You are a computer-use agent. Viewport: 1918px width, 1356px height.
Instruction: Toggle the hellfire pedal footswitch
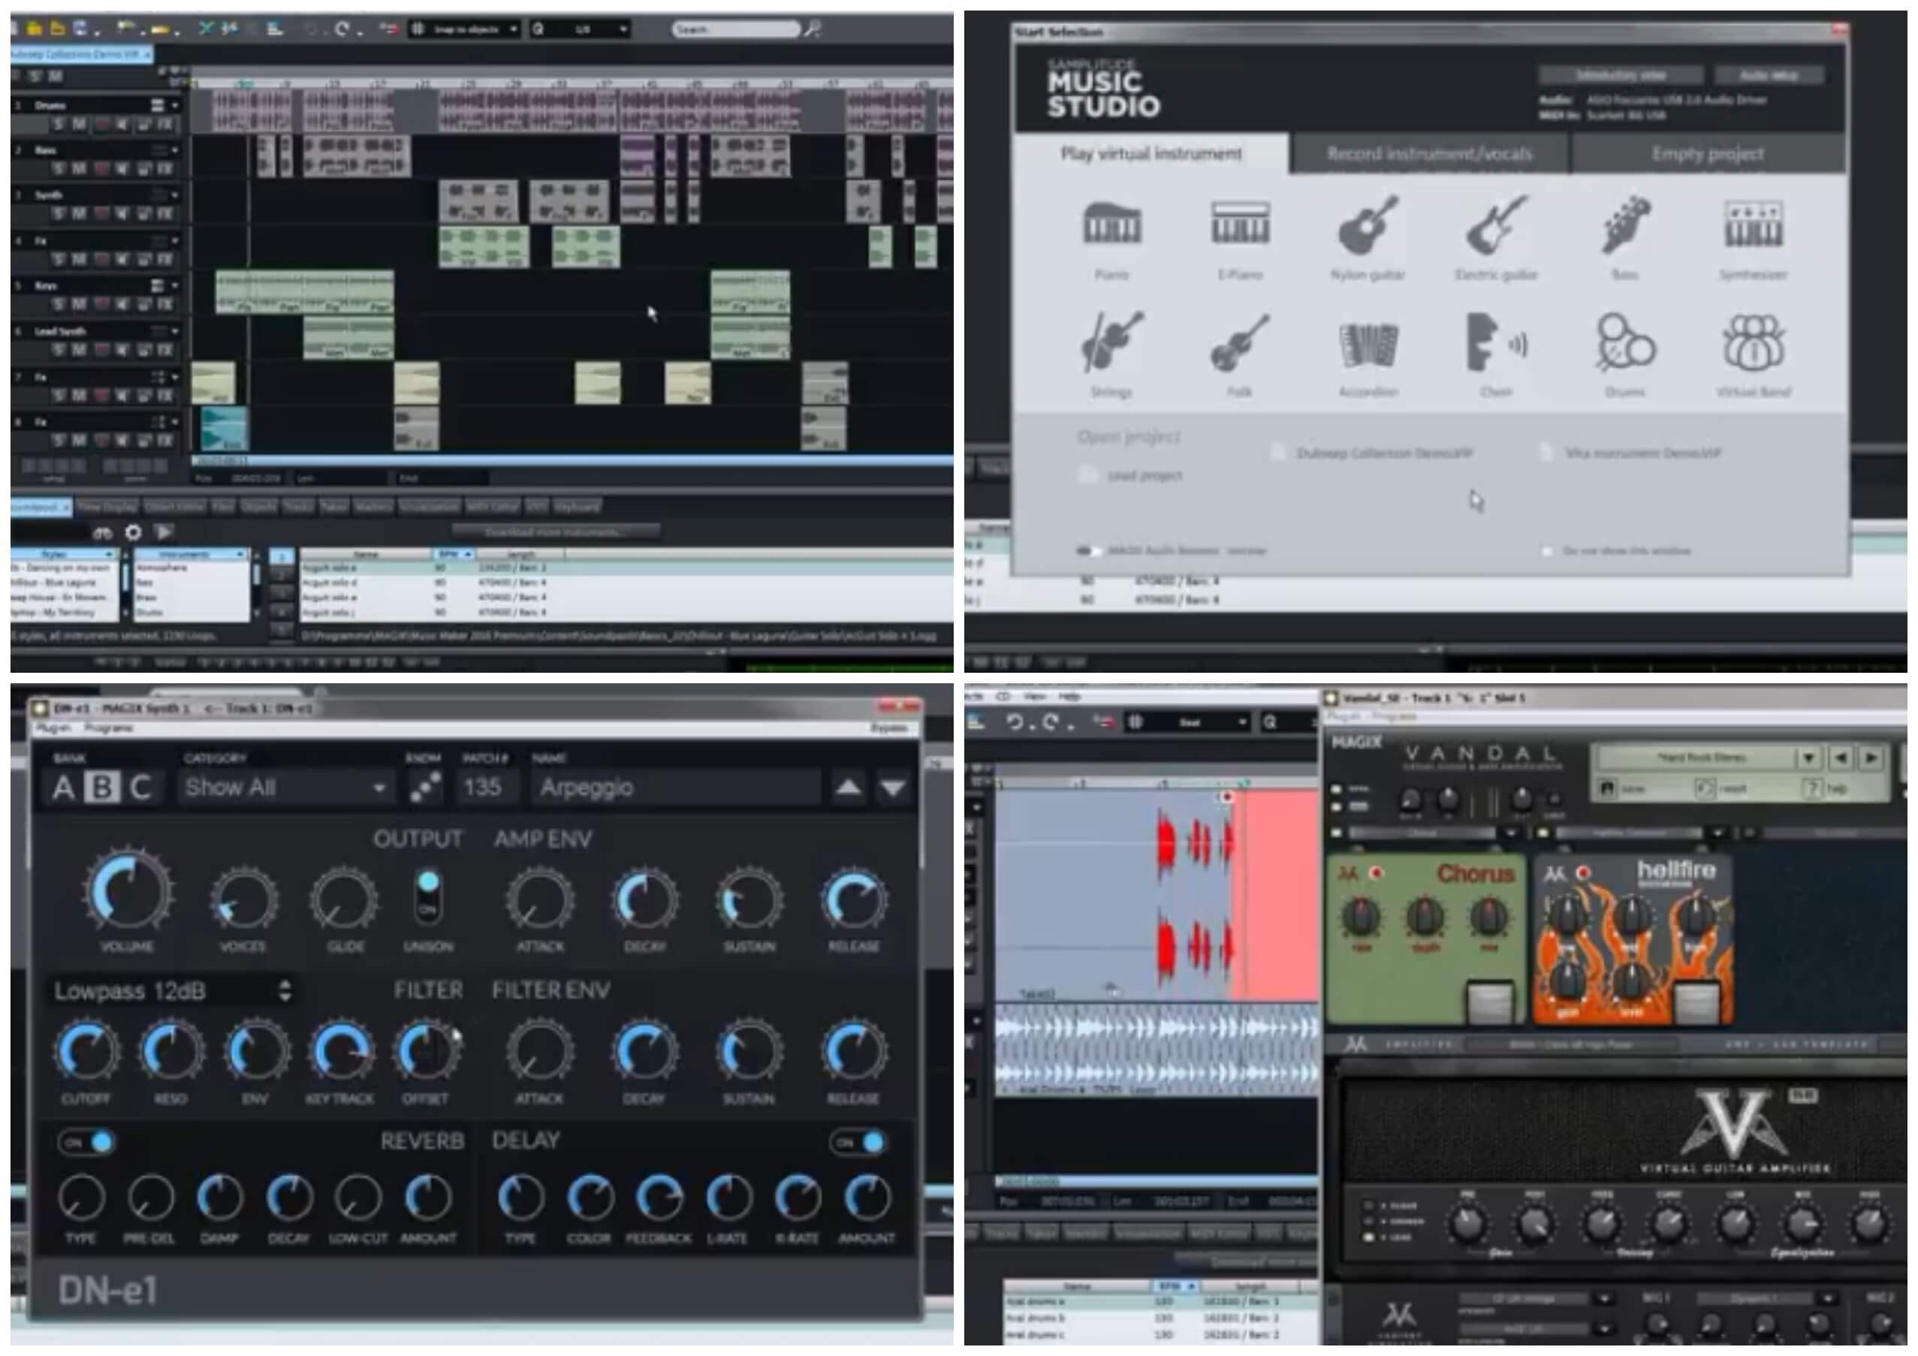click(1696, 1002)
